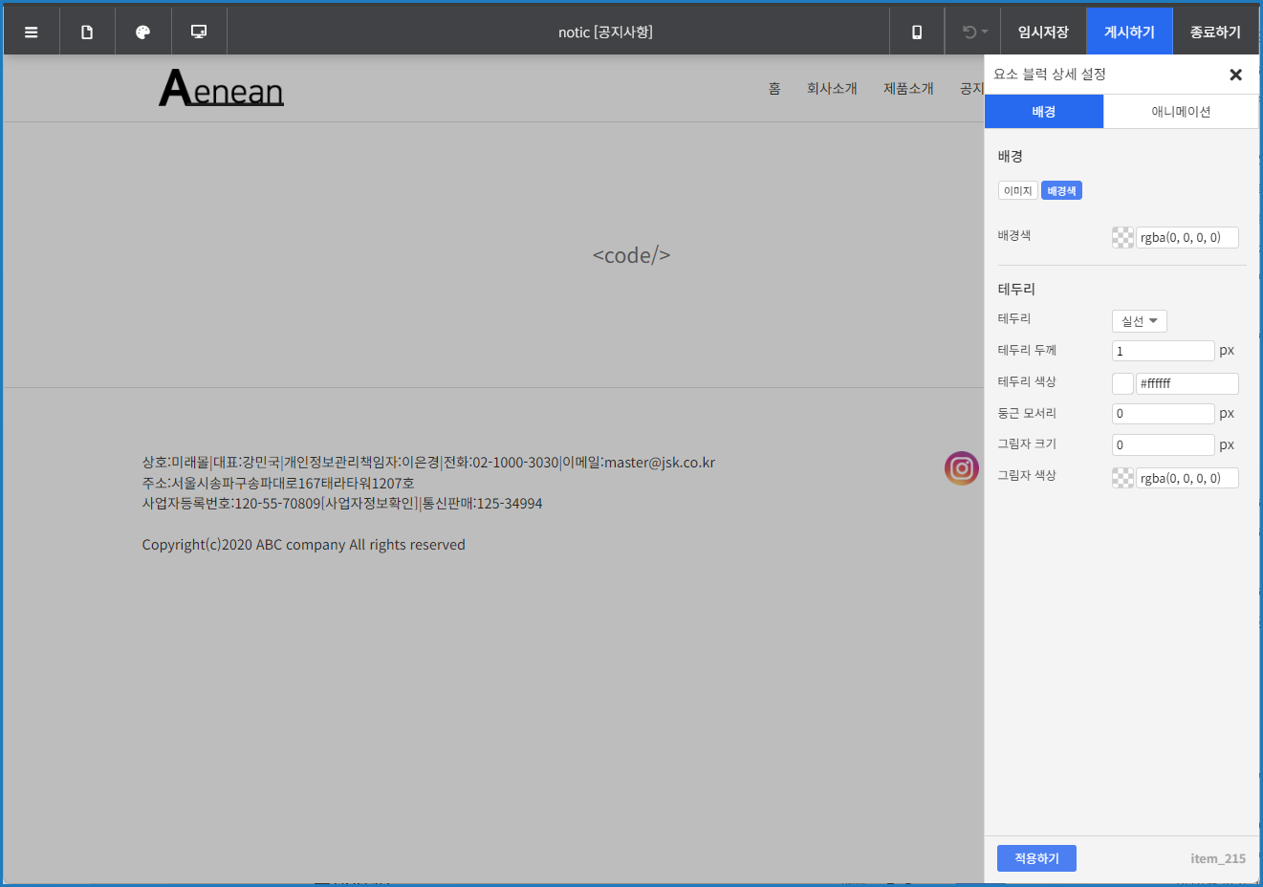Close the 요소 블럭 상세 설정 panel
The image size is (1263, 887).
[1235, 74]
